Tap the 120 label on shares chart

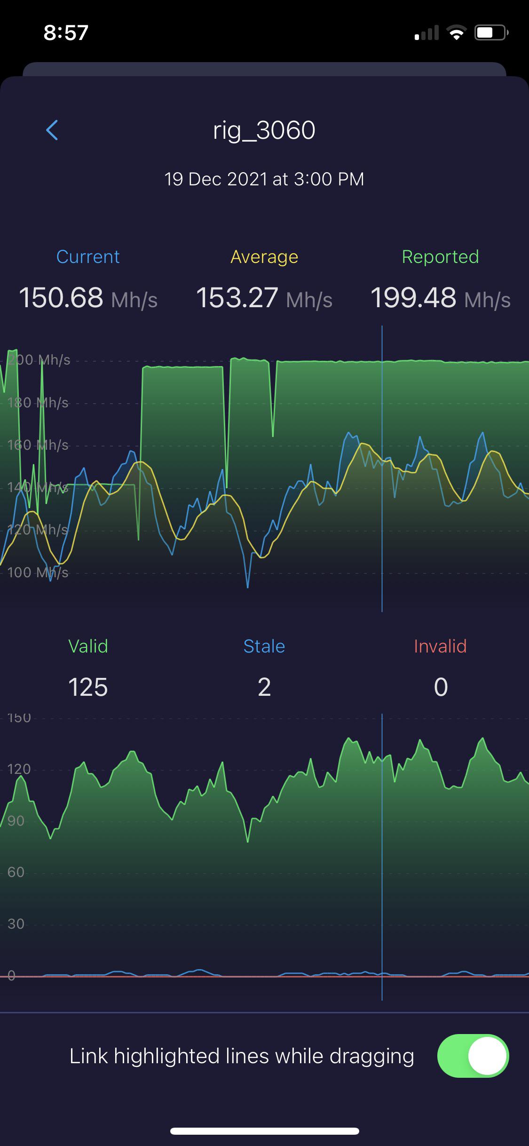tap(19, 769)
